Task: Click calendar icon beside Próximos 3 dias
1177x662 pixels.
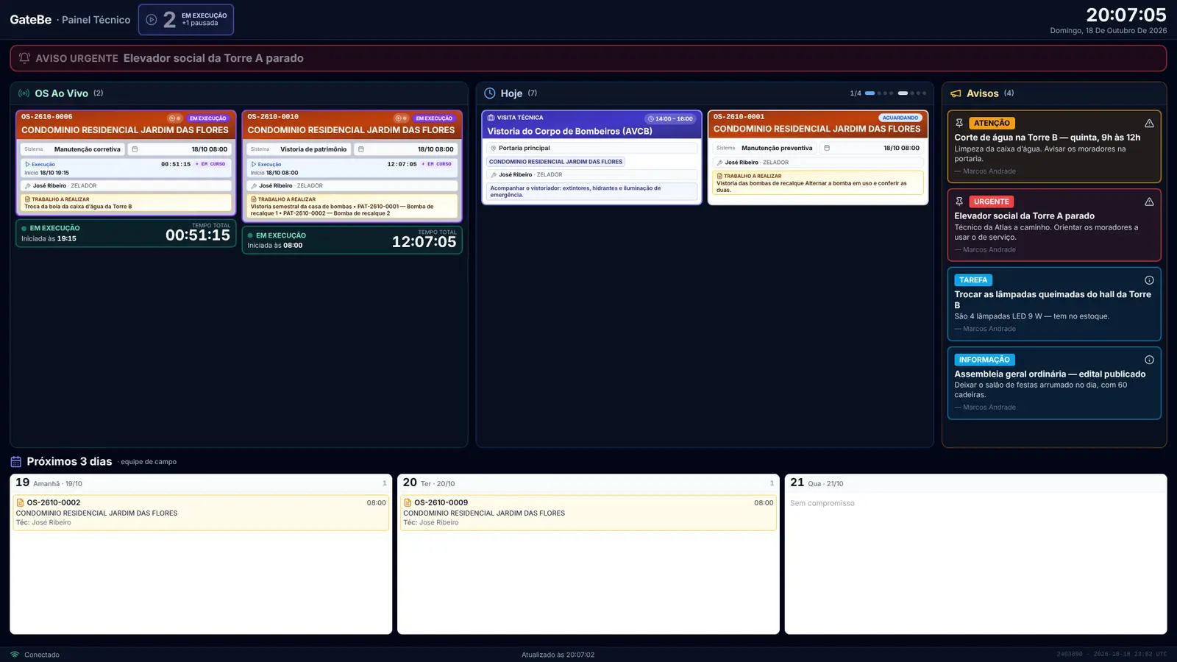Action: click(16, 462)
